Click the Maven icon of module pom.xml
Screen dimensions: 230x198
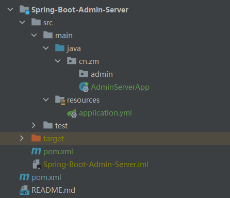click(x=36, y=151)
